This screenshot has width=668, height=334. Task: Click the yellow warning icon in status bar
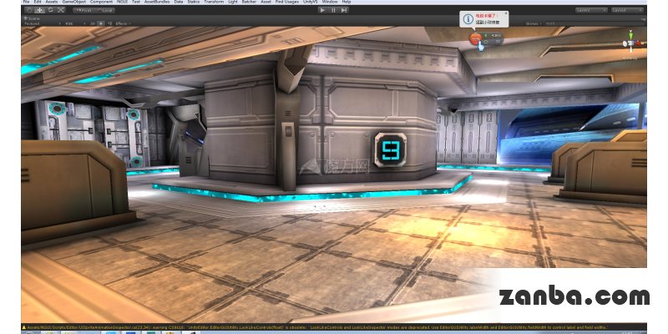pyautogui.click(x=24, y=327)
